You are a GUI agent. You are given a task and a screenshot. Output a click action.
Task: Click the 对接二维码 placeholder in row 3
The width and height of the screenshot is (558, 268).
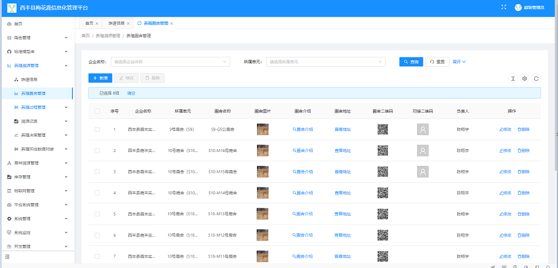[423, 172]
